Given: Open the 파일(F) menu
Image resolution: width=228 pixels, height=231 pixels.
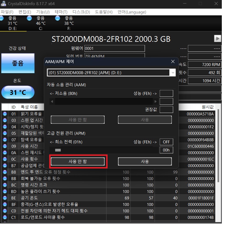Looking at the screenshot, I should (x=7, y=12).
